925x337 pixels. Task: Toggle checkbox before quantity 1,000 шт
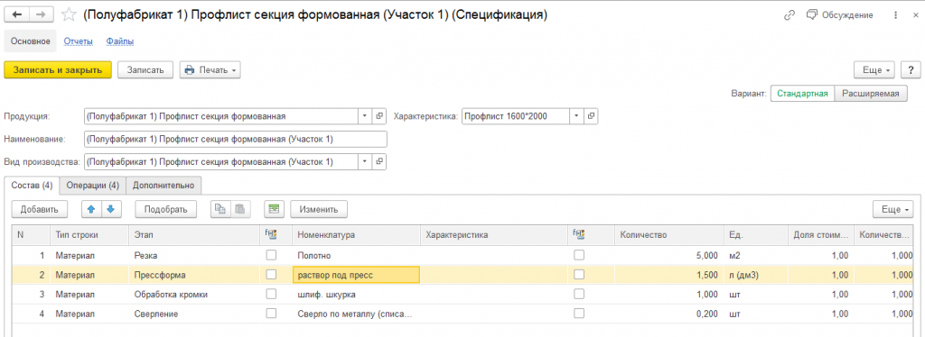(x=579, y=294)
